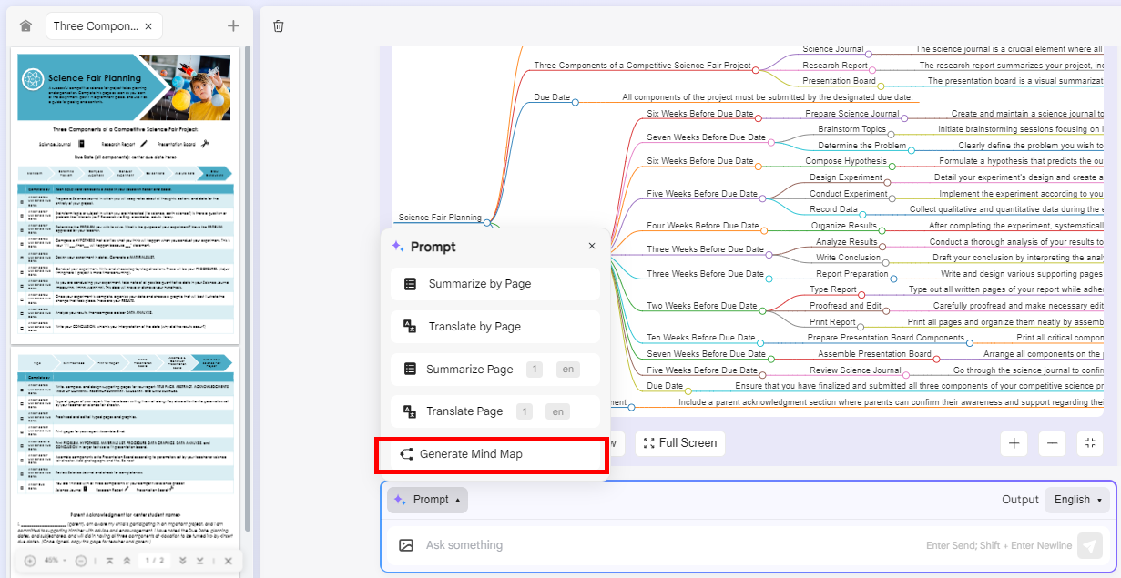Zoom out on the PDF preview with minus icon

pos(80,561)
